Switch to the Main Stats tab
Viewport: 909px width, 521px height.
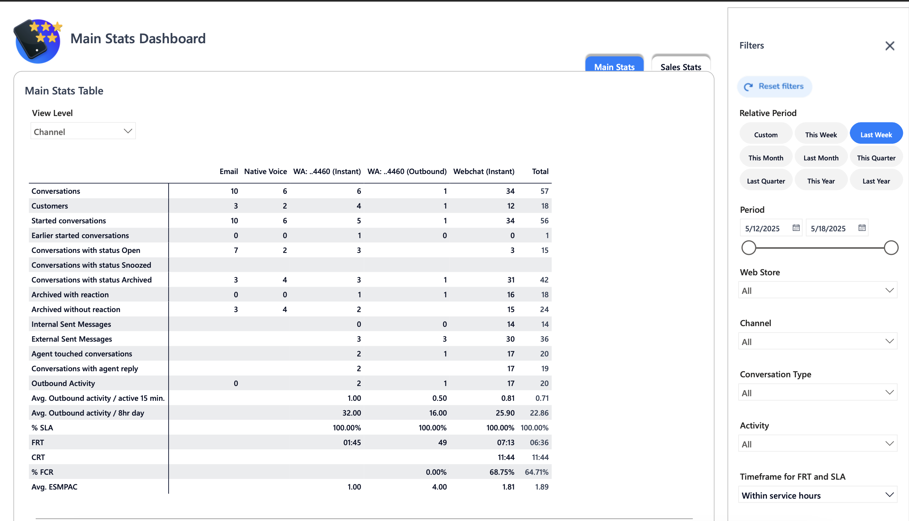(614, 67)
